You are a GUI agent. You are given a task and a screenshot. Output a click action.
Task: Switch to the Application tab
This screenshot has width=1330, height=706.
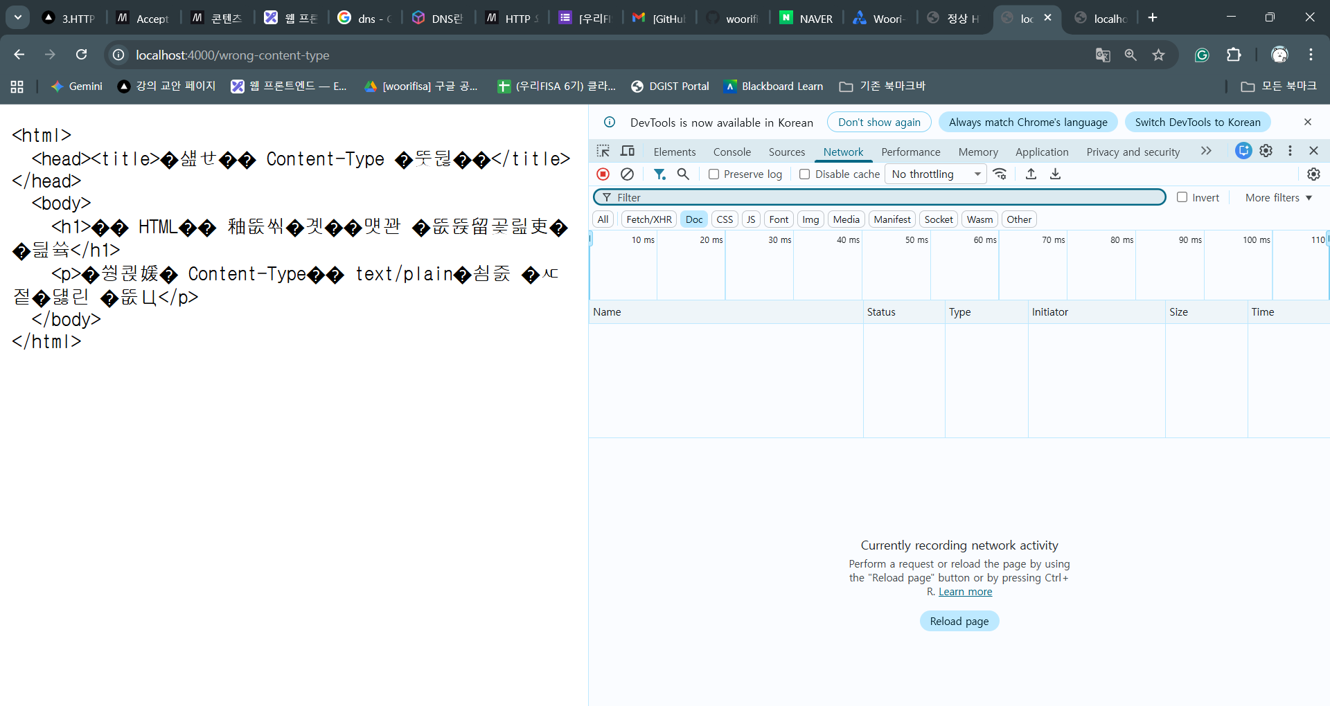click(1041, 152)
